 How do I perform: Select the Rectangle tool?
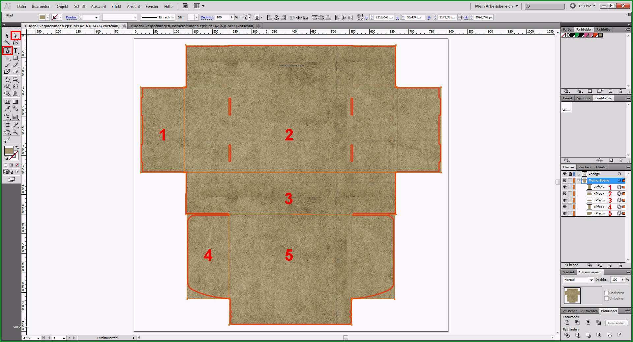(x=15, y=58)
